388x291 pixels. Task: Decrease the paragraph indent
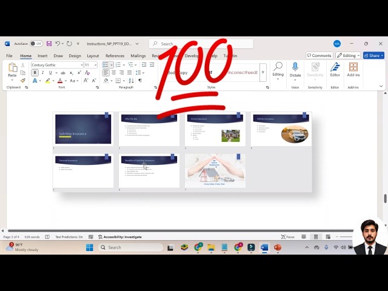(144, 65)
